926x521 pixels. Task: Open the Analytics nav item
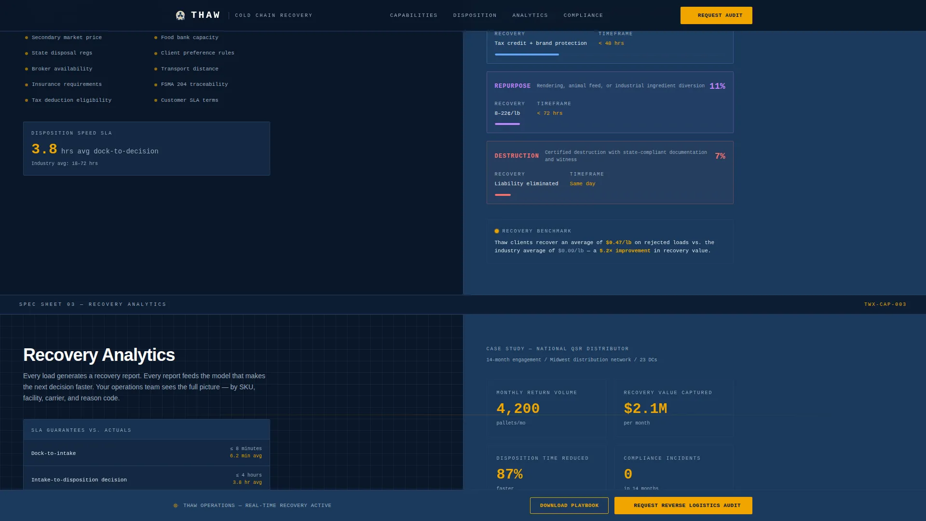(x=530, y=15)
